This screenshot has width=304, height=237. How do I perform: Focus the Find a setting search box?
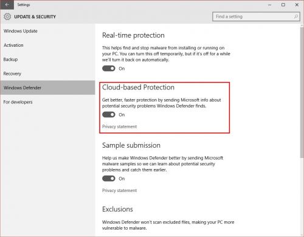256,16
